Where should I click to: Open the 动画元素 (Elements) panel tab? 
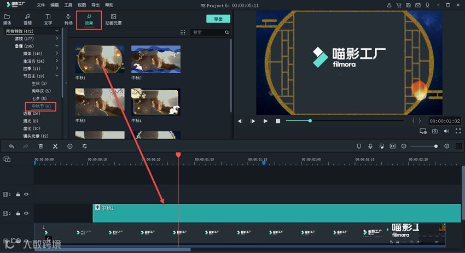point(113,19)
